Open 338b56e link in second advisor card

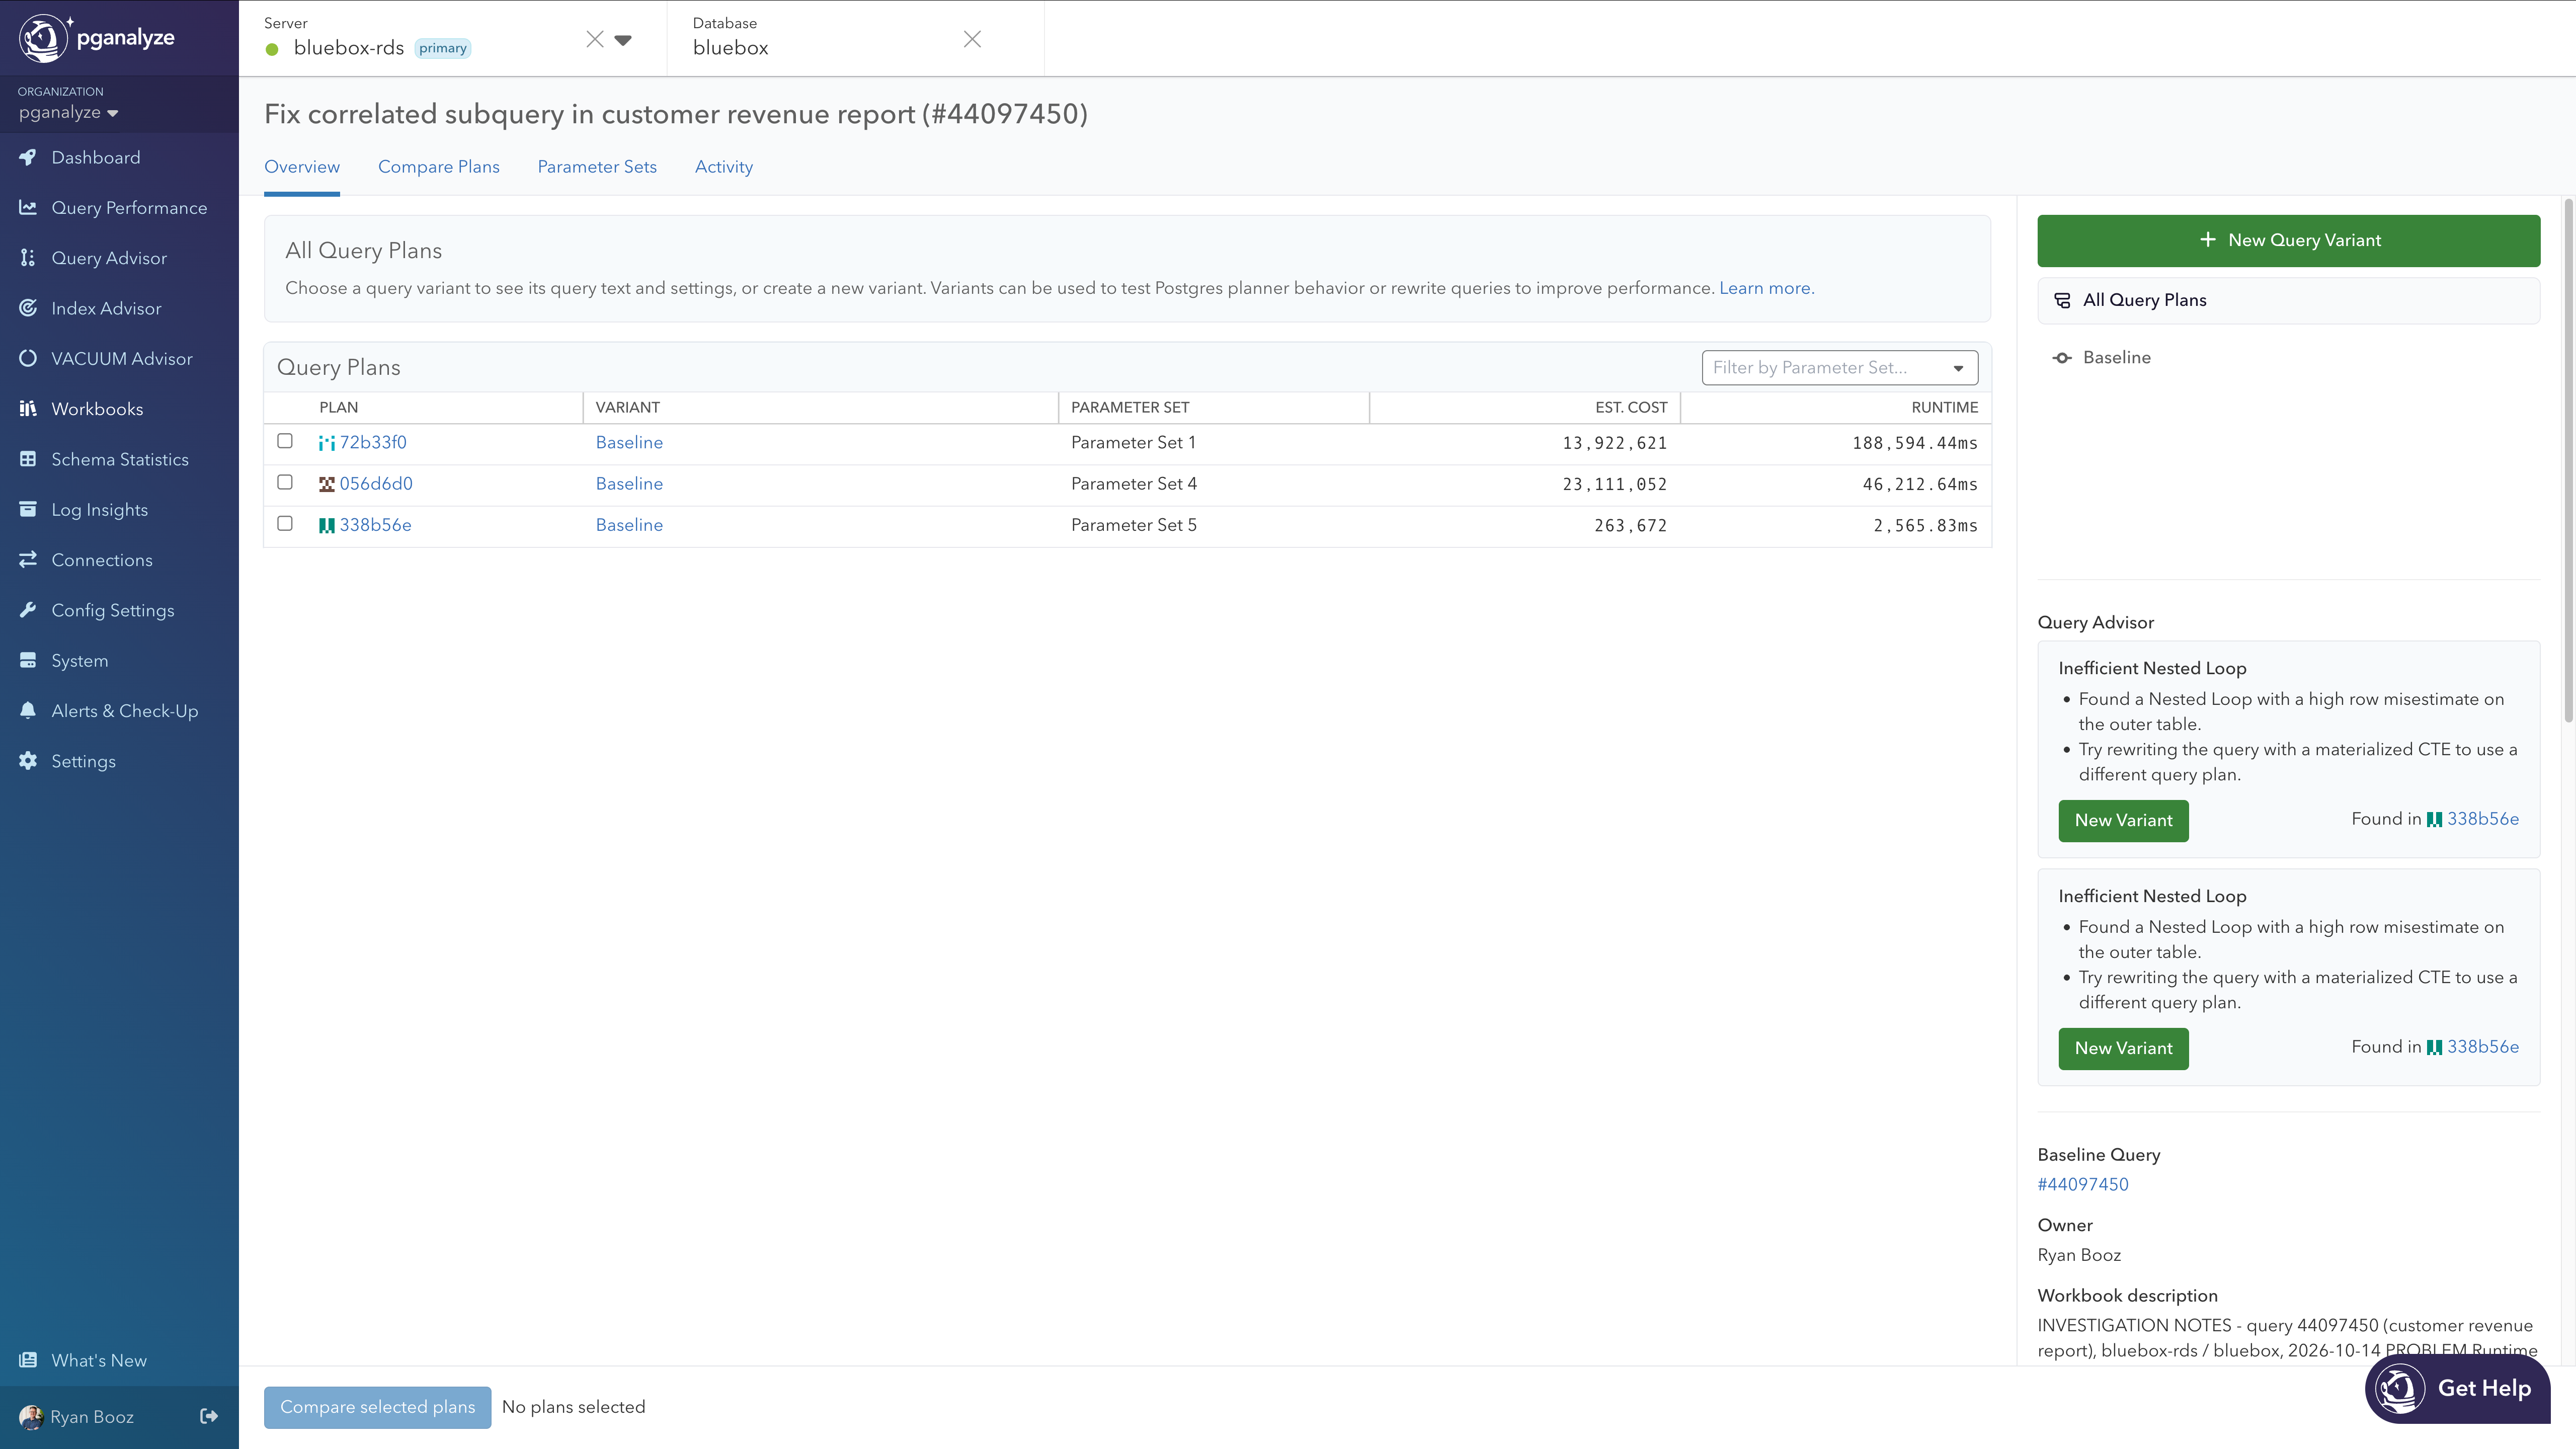point(2482,1047)
